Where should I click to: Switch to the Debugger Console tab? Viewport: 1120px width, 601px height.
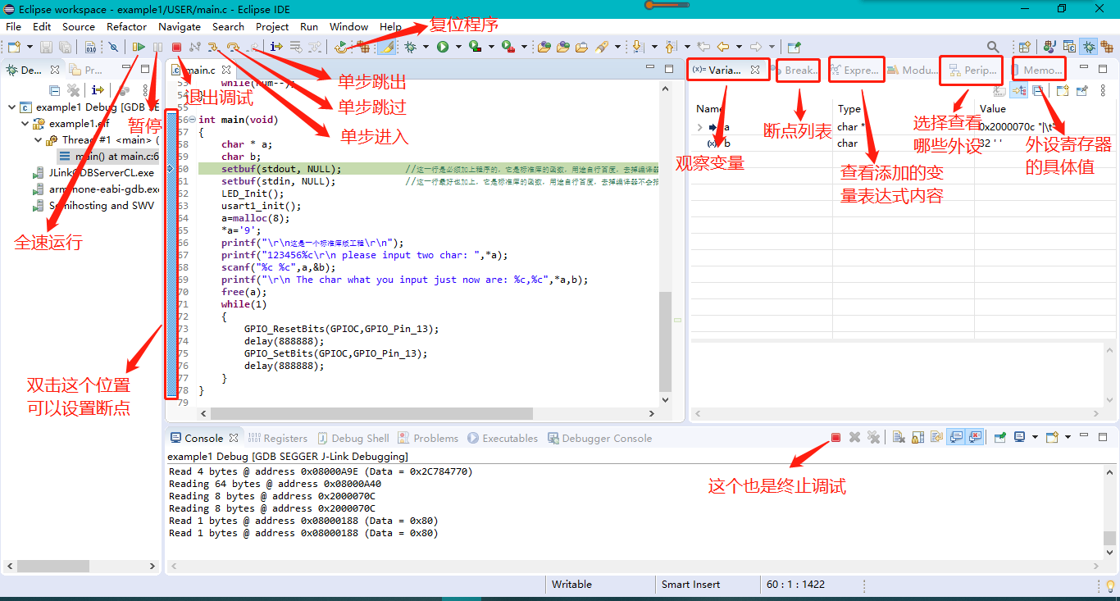[599, 438]
